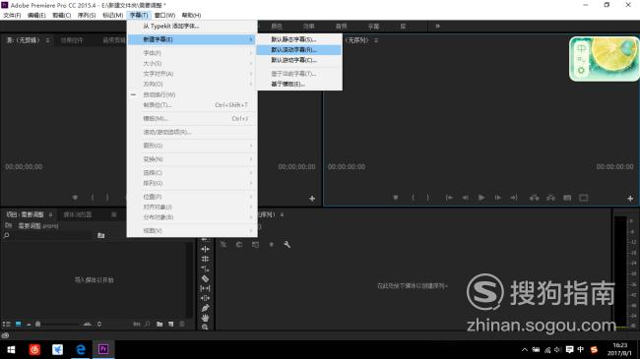
Task: Toggle Linked Selection in timeline
Action: tap(255, 244)
